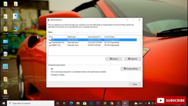Select the Vicknesh Mist computer icon
188x106 pixels.
(x=16, y=31)
